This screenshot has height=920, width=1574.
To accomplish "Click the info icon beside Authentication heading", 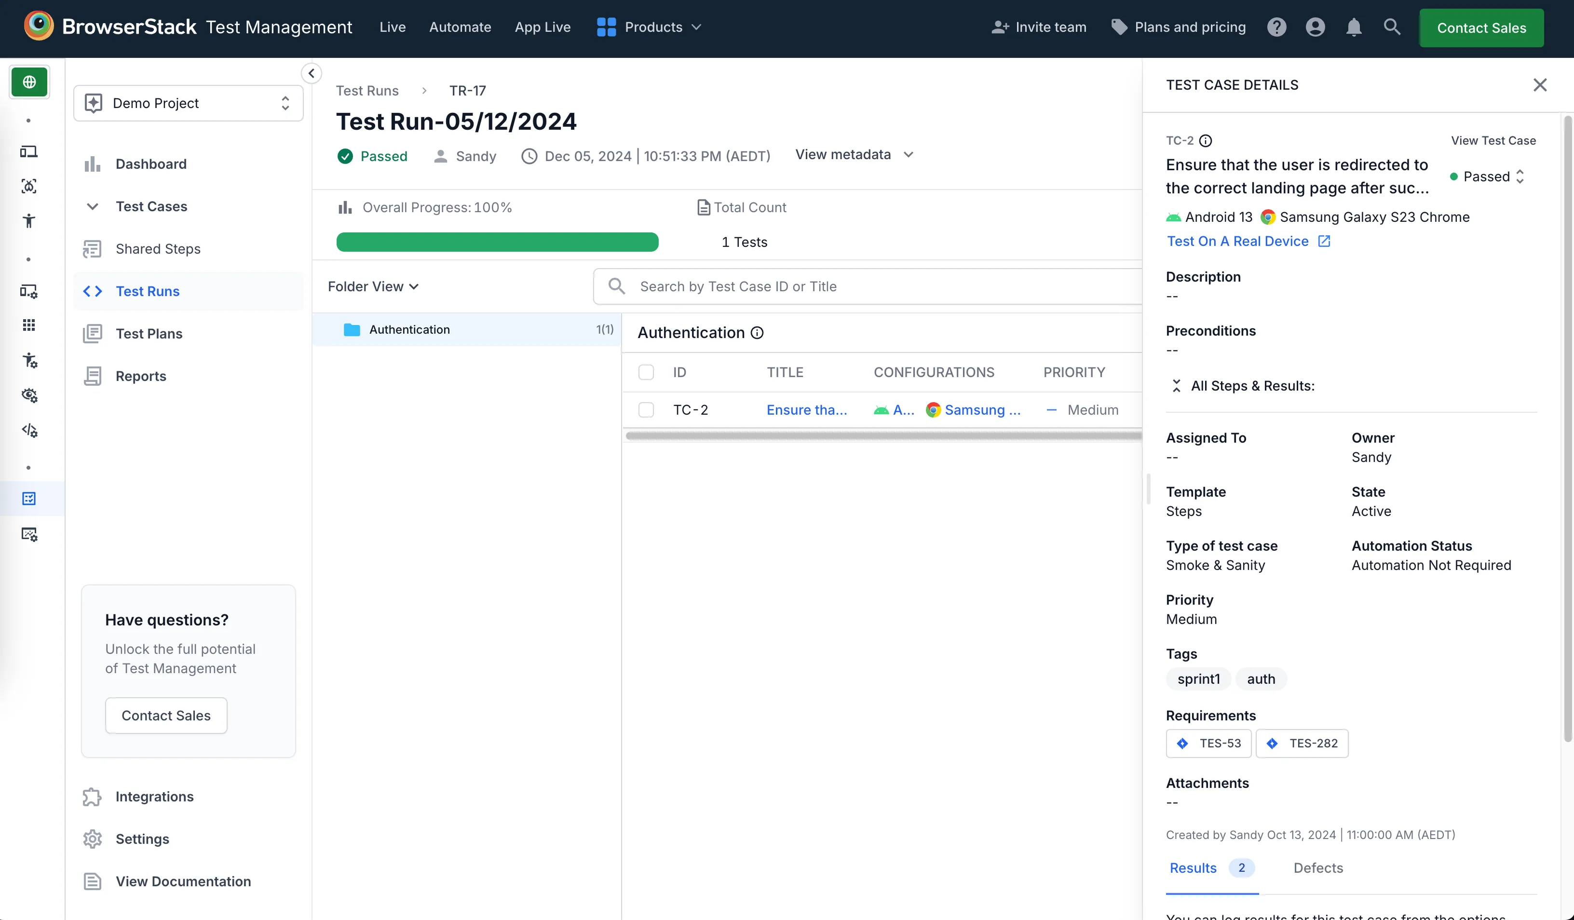I will coord(757,333).
